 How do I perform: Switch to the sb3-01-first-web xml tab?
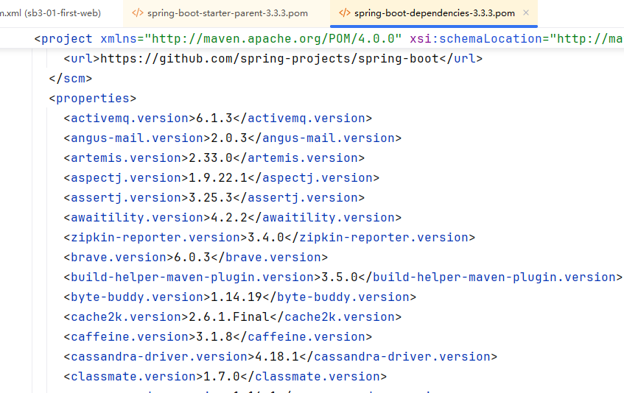coord(50,13)
